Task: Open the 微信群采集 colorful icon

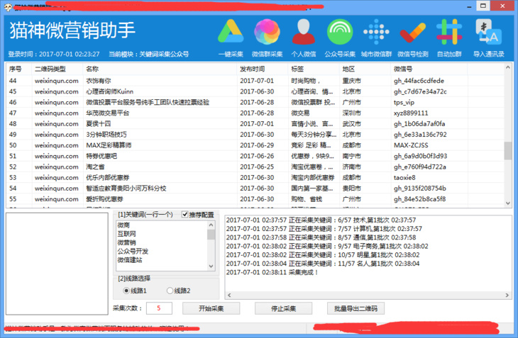Action: (x=267, y=31)
